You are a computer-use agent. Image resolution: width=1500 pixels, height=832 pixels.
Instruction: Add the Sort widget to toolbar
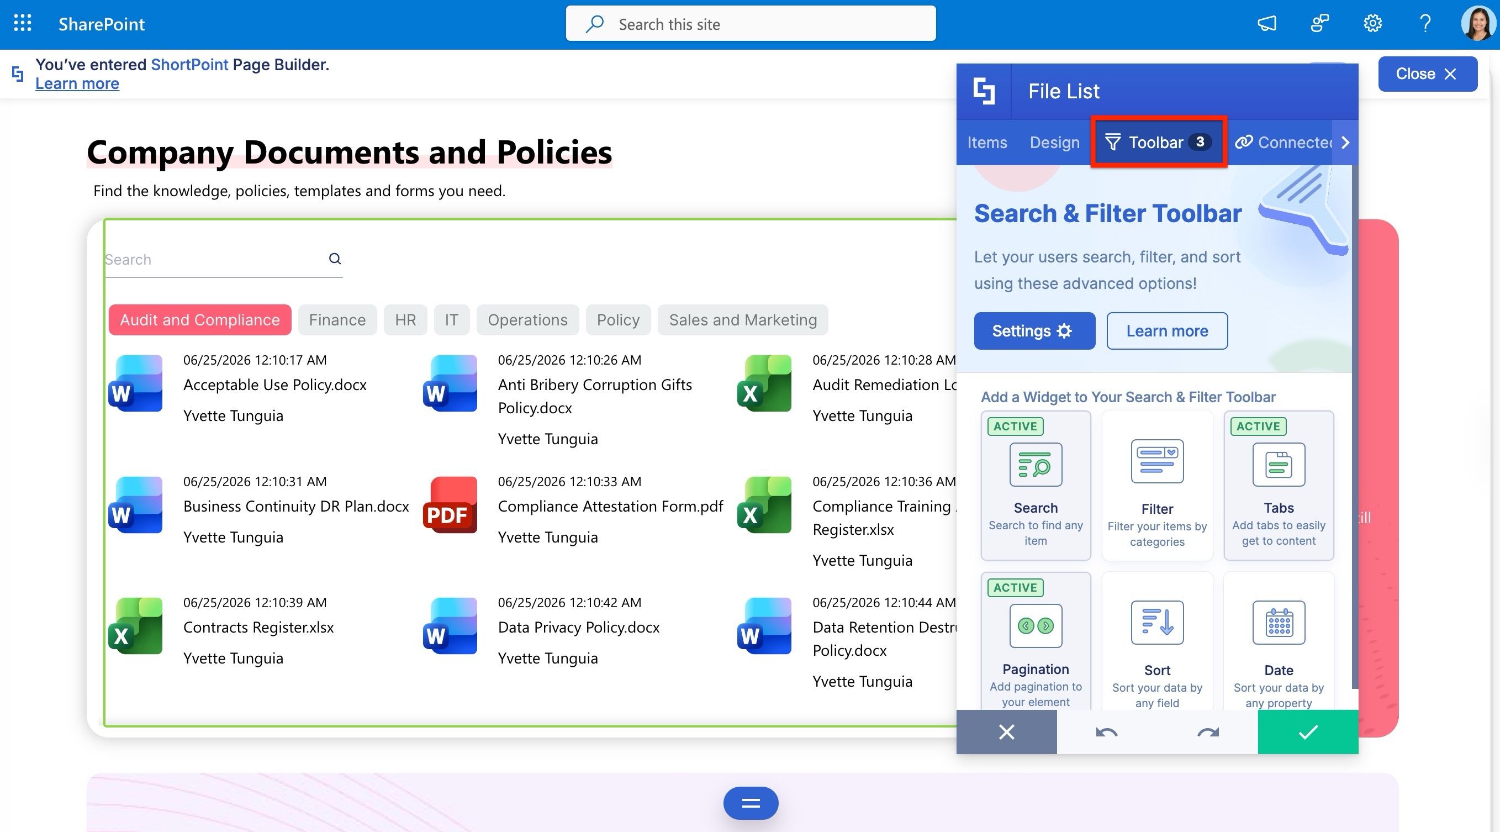[x=1157, y=641]
